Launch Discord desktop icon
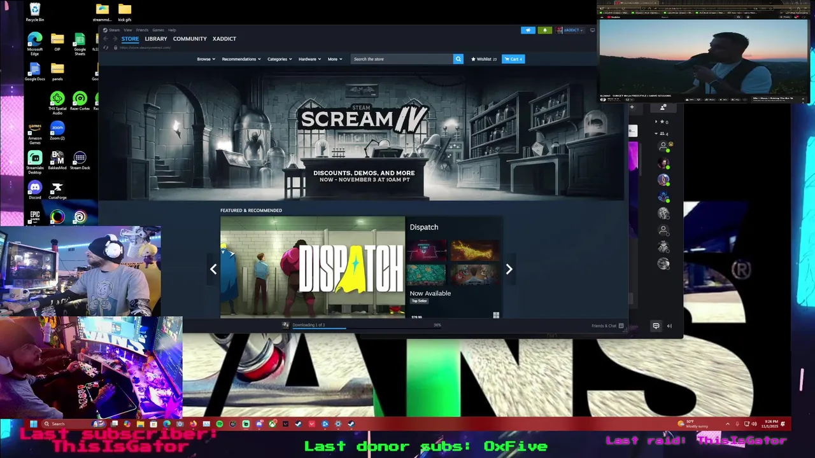The height and width of the screenshot is (458, 815). click(35, 190)
